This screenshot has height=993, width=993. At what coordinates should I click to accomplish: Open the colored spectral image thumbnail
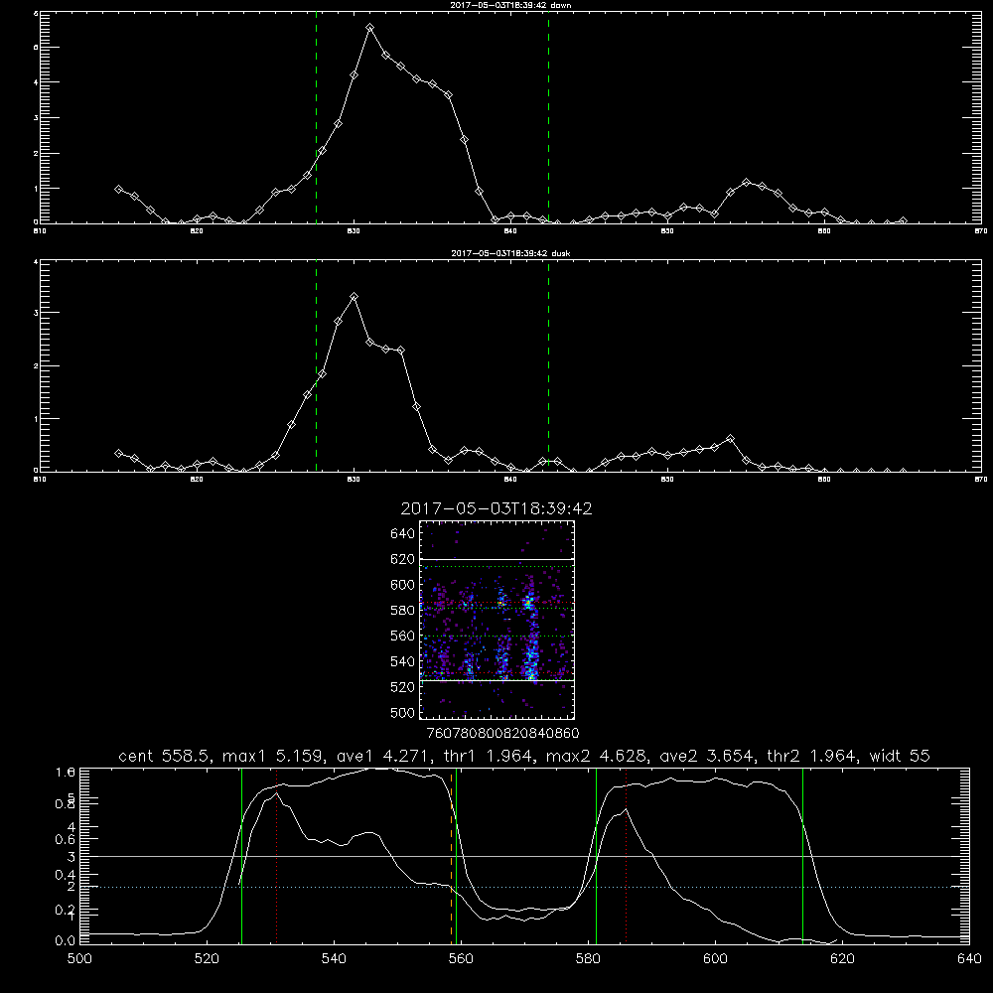pyautogui.click(x=497, y=620)
